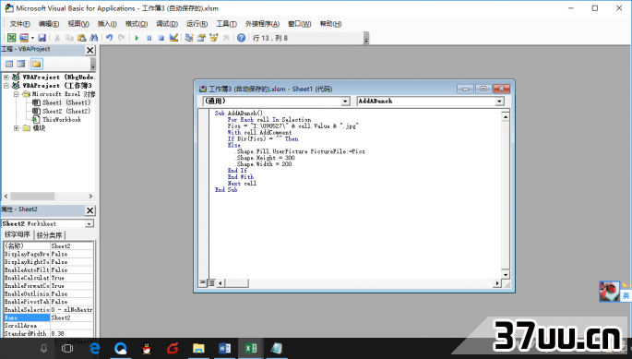Open Find with the binoculars icon

[x=94, y=38]
